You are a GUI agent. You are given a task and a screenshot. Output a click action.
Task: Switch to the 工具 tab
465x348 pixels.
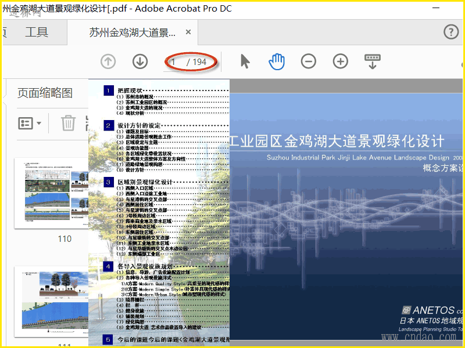click(x=37, y=32)
